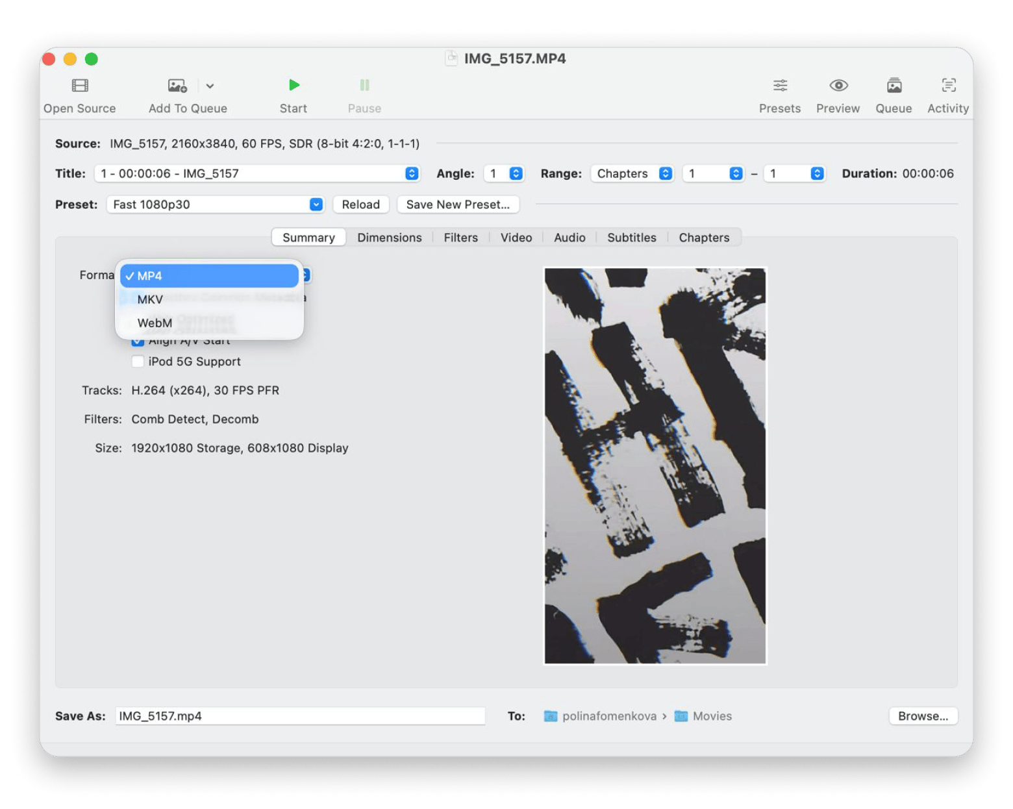Click the Save As filename field
The width and height of the screenshot is (1013, 809).
pos(300,716)
